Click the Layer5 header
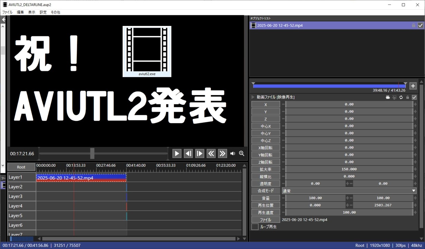Viewport: 425px width, 249px height. 21,215
